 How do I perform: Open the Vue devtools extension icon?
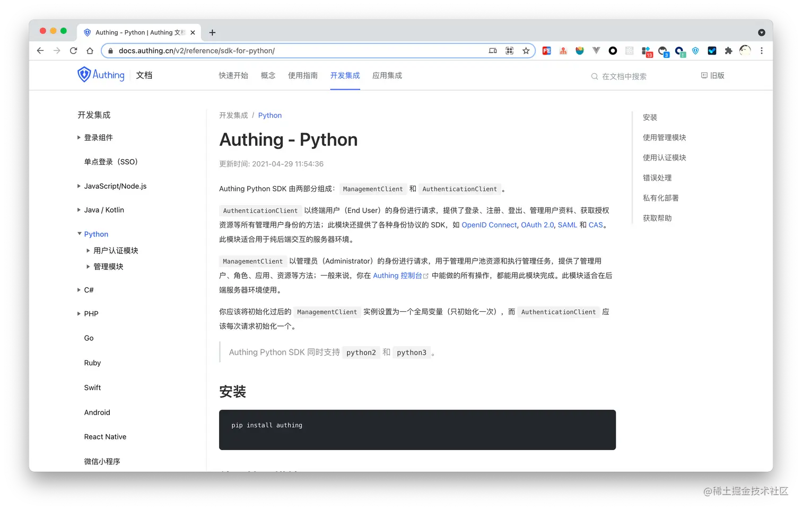596,51
